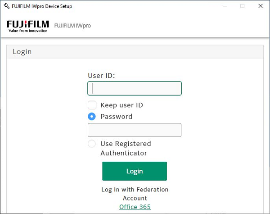Viewport: 270px width, 214px height.
Task: Choose the Use Registered Authenticator radio option
Action: 92,144
